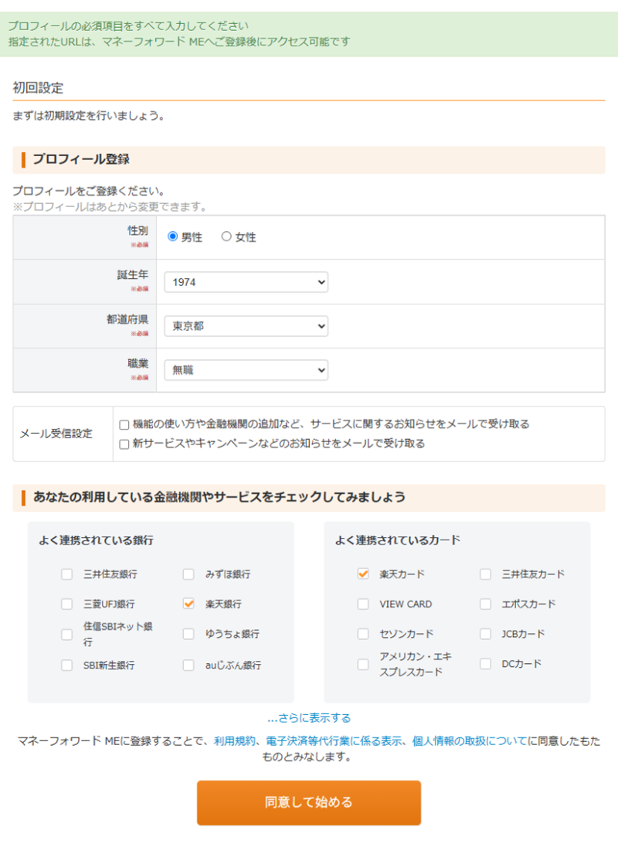Click the よく連携されているカード heading
618x844 pixels.
[398, 540]
